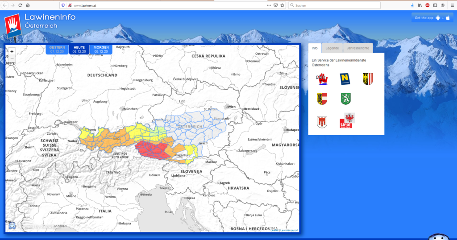Select the HEUTE 08.12.20 tab
457x240 pixels.
pyautogui.click(x=79, y=50)
